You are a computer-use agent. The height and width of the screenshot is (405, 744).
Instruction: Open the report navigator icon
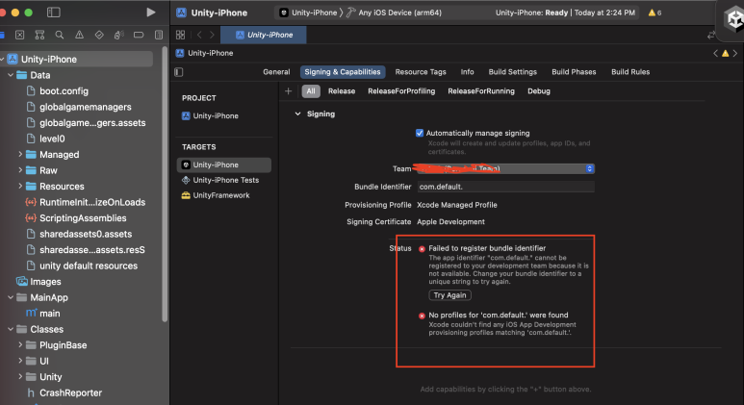point(159,35)
